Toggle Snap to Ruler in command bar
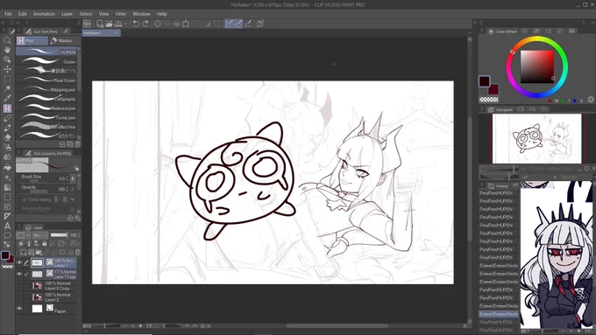The image size is (596, 335). point(229,24)
